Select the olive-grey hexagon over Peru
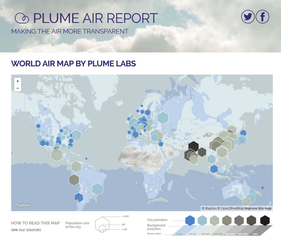Image resolution: width=281 pixels, height=239 pixels. click(x=74, y=180)
